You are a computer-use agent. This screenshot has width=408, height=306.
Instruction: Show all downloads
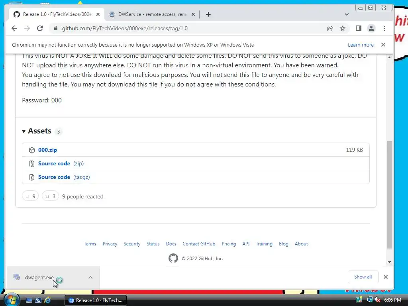363,277
